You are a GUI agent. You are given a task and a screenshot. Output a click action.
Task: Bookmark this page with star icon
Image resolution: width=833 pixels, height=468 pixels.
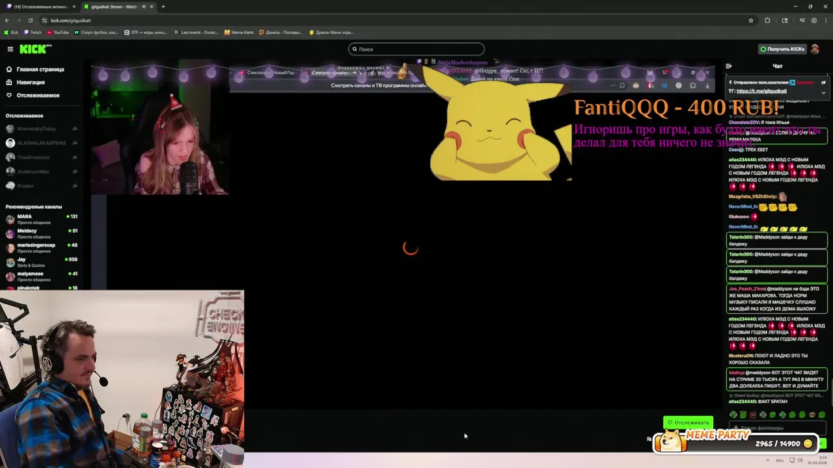click(750, 20)
